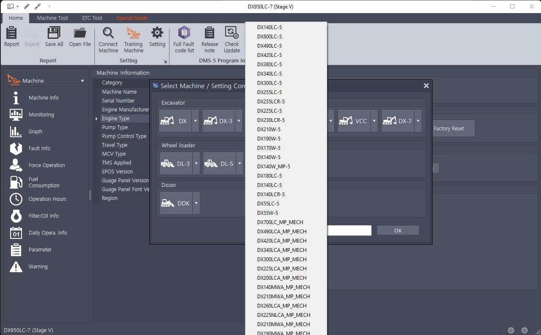Select the DL-3 wheel loader button
541x335 pixels.
tap(176, 164)
